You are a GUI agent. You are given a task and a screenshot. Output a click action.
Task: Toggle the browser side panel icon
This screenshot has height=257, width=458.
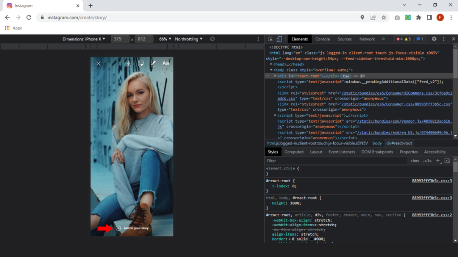click(x=429, y=17)
